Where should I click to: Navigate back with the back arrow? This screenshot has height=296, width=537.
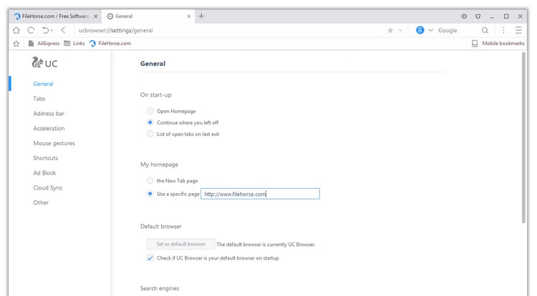(63, 30)
